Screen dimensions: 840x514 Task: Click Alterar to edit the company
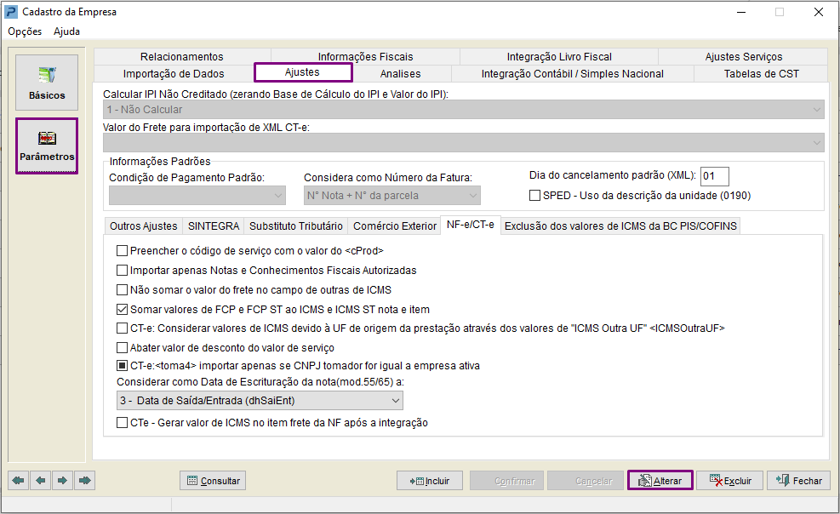click(660, 480)
